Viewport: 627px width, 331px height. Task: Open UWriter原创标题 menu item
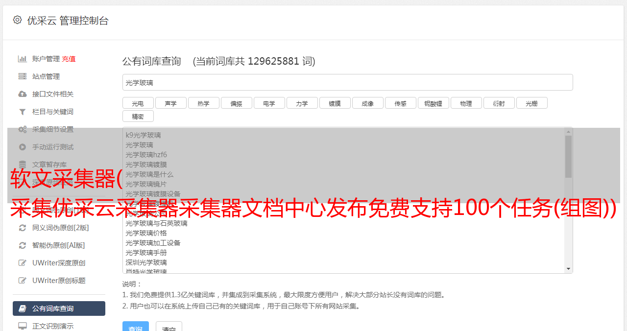click(59, 281)
